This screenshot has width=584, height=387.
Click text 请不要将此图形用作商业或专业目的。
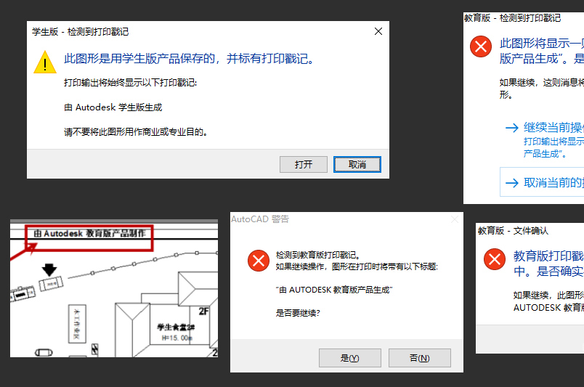(x=136, y=132)
